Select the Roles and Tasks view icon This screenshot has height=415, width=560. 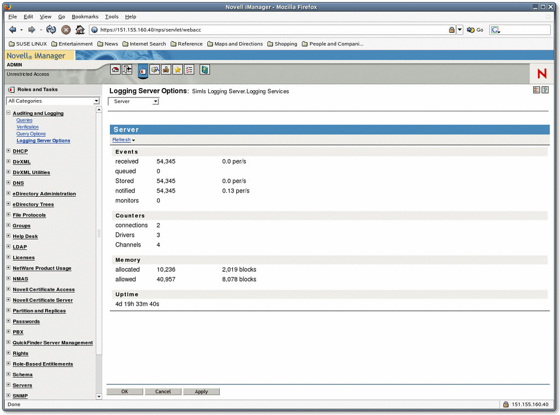click(x=143, y=71)
